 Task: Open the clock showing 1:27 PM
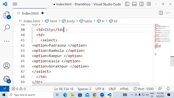(160, 95)
